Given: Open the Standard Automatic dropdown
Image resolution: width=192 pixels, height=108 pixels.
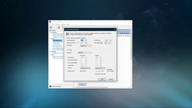Looking at the screenshot, I should coord(85,53).
